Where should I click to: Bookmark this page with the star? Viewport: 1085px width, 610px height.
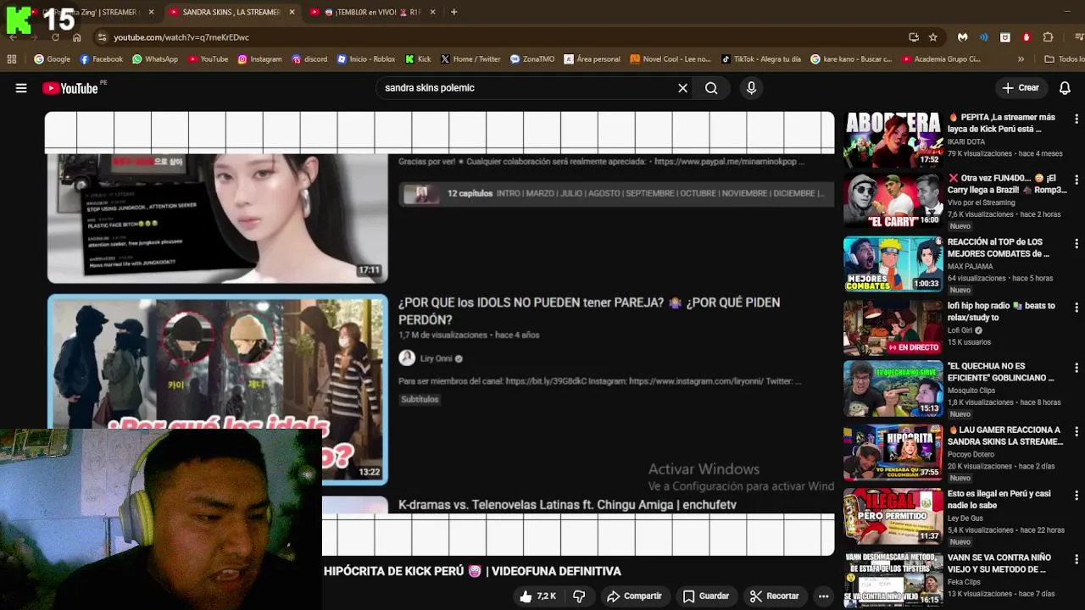(x=932, y=37)
